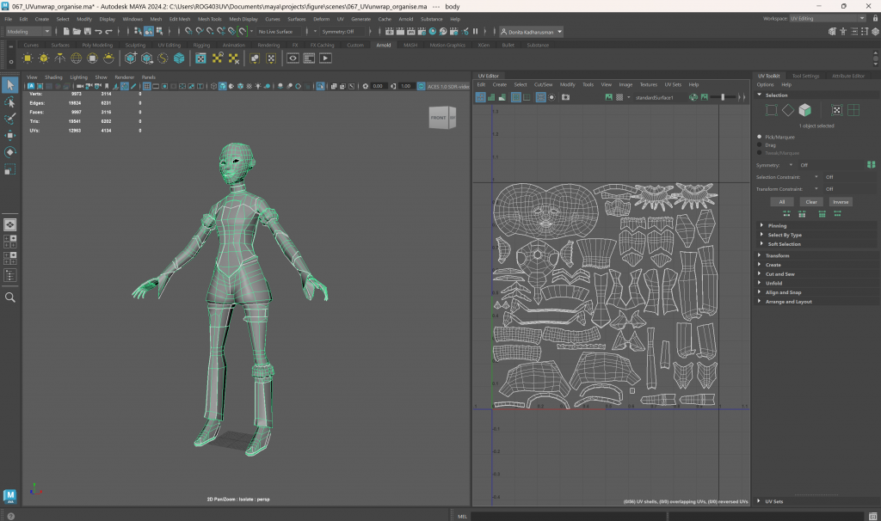This screenshot has width=881, height=521.
Task: Open the Cut/Sew menu in UV Editor
Action: tap(543, 85)
